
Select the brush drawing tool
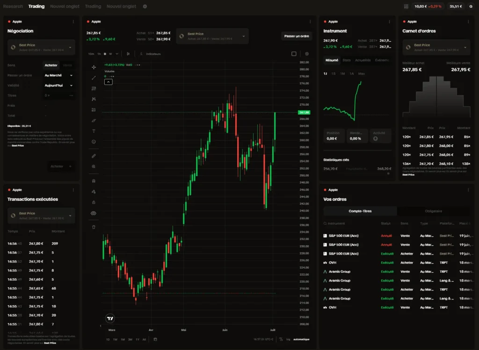(94, 120)
